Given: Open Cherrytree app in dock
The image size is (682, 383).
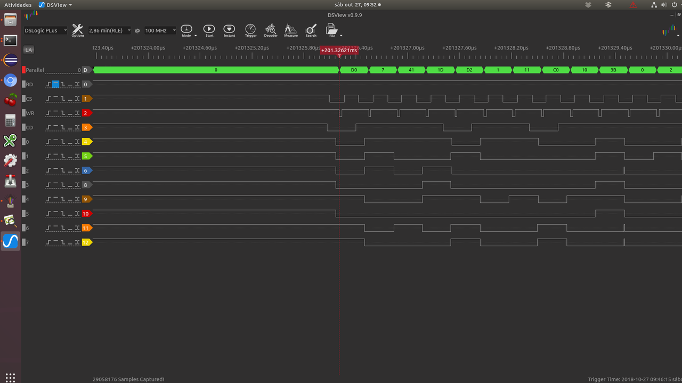Looking at the screenshot, I should (x=11, y=100).
